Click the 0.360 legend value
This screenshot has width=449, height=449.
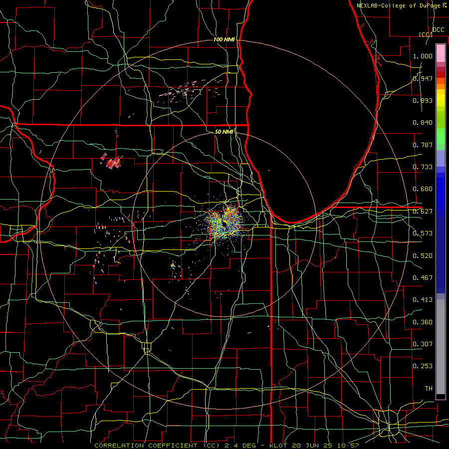[423, 322]
